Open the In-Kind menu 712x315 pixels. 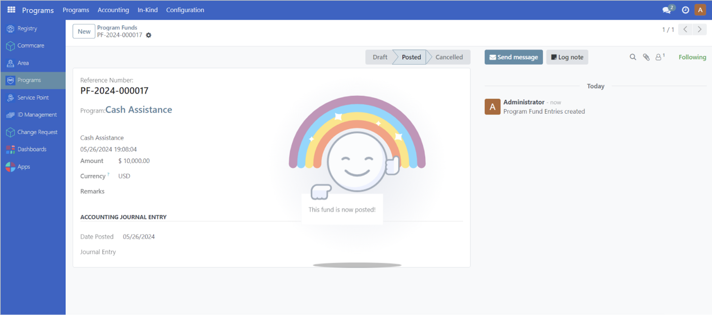pyautogui.click(x=147, y=10)
